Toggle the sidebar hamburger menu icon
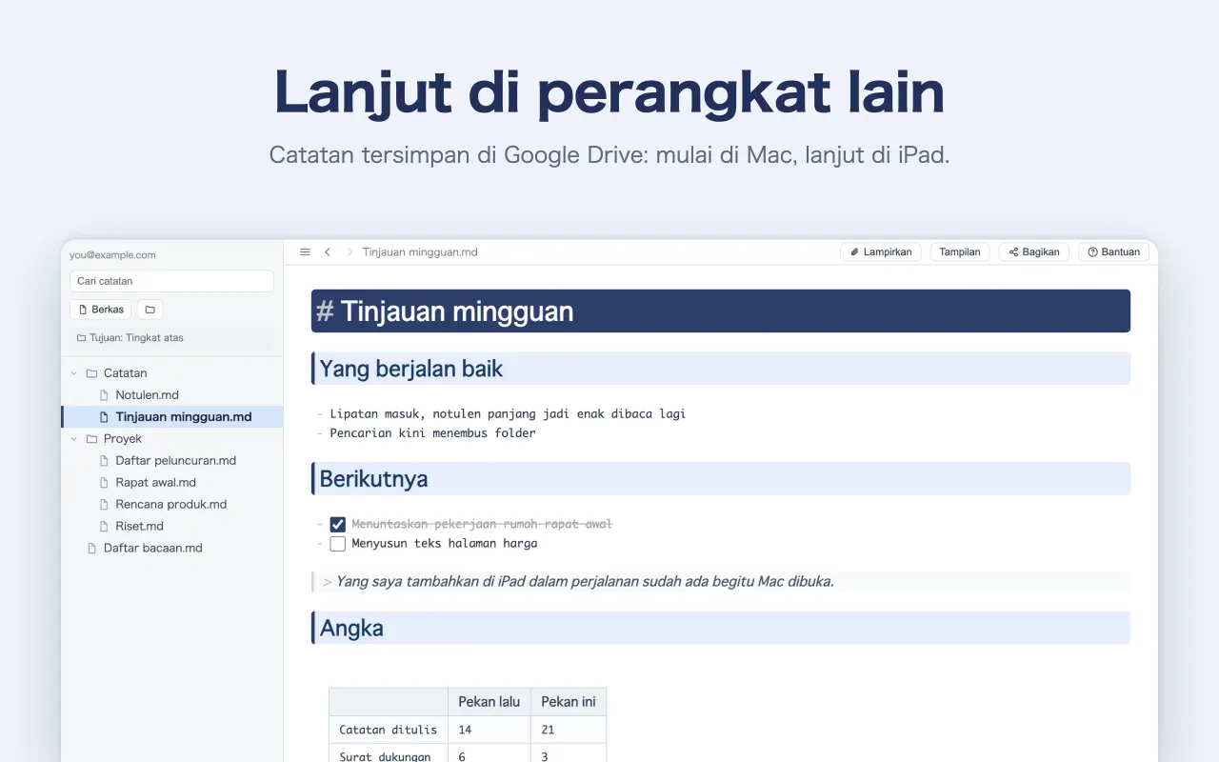 click(305, 252)
